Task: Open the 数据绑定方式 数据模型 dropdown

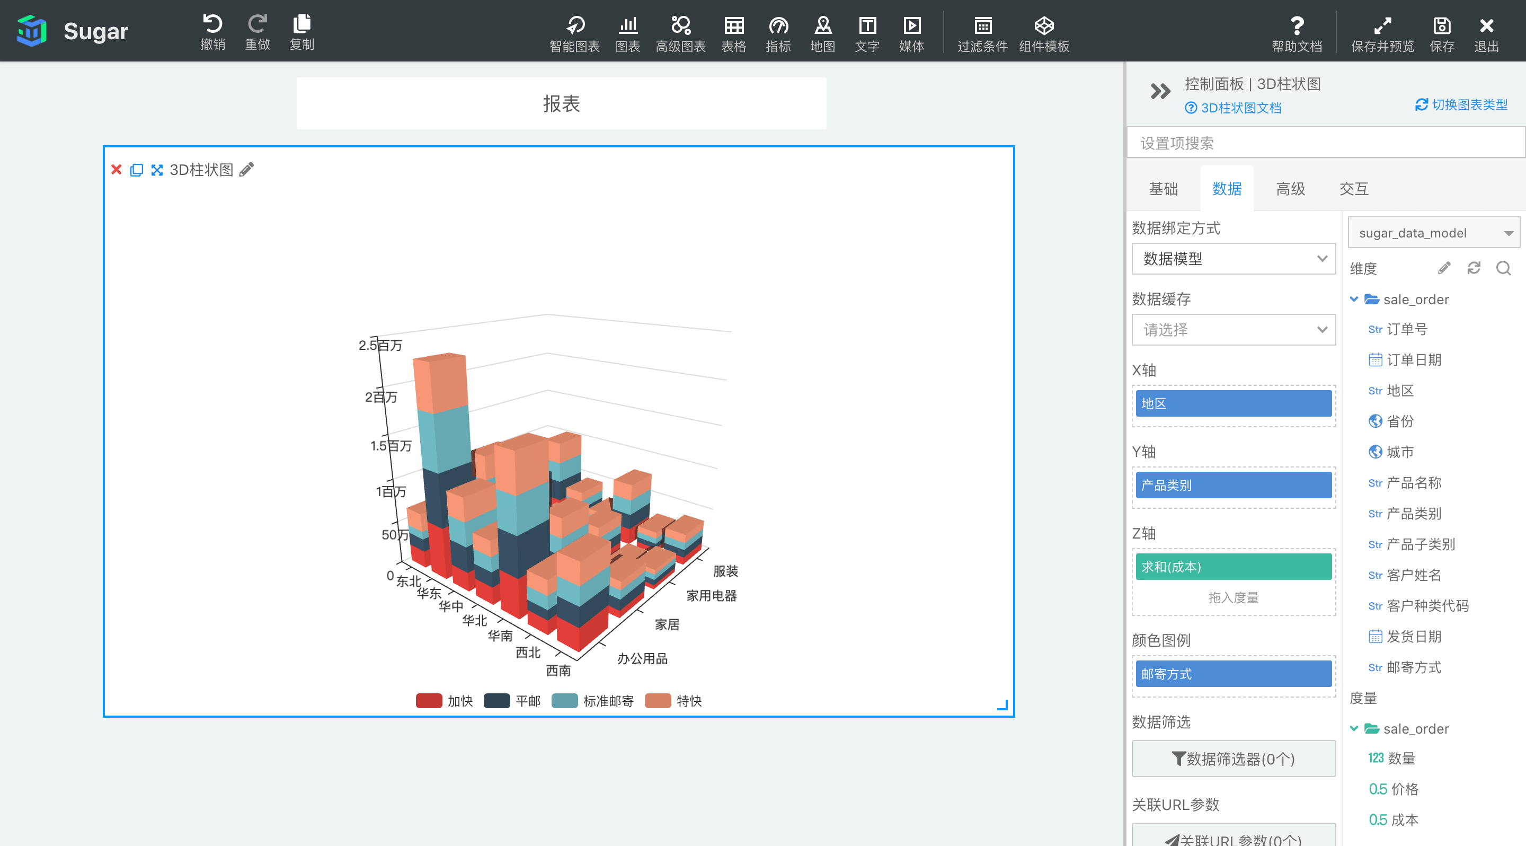Action: pyautogui.click(x=1234, y=259)
